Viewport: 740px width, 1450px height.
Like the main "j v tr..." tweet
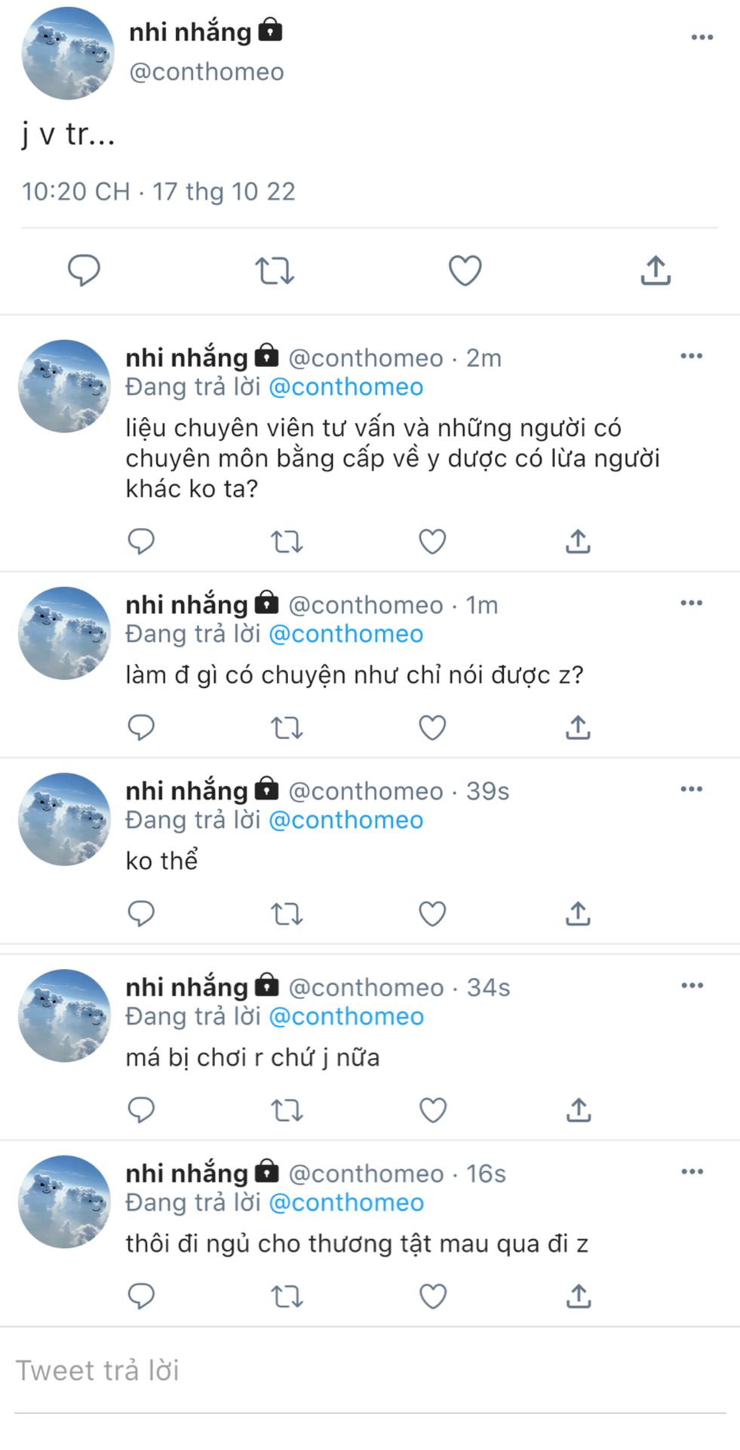(x=465, y=270)
